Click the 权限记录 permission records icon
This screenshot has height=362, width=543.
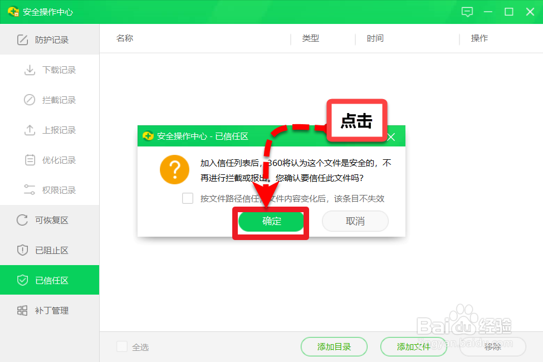coord(29,189)
